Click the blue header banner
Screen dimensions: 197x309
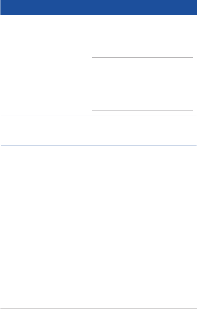pos(98,7)
